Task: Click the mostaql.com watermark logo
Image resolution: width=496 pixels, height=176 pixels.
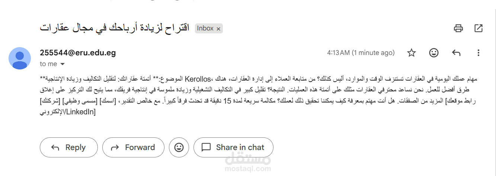Action: [248, 163]
